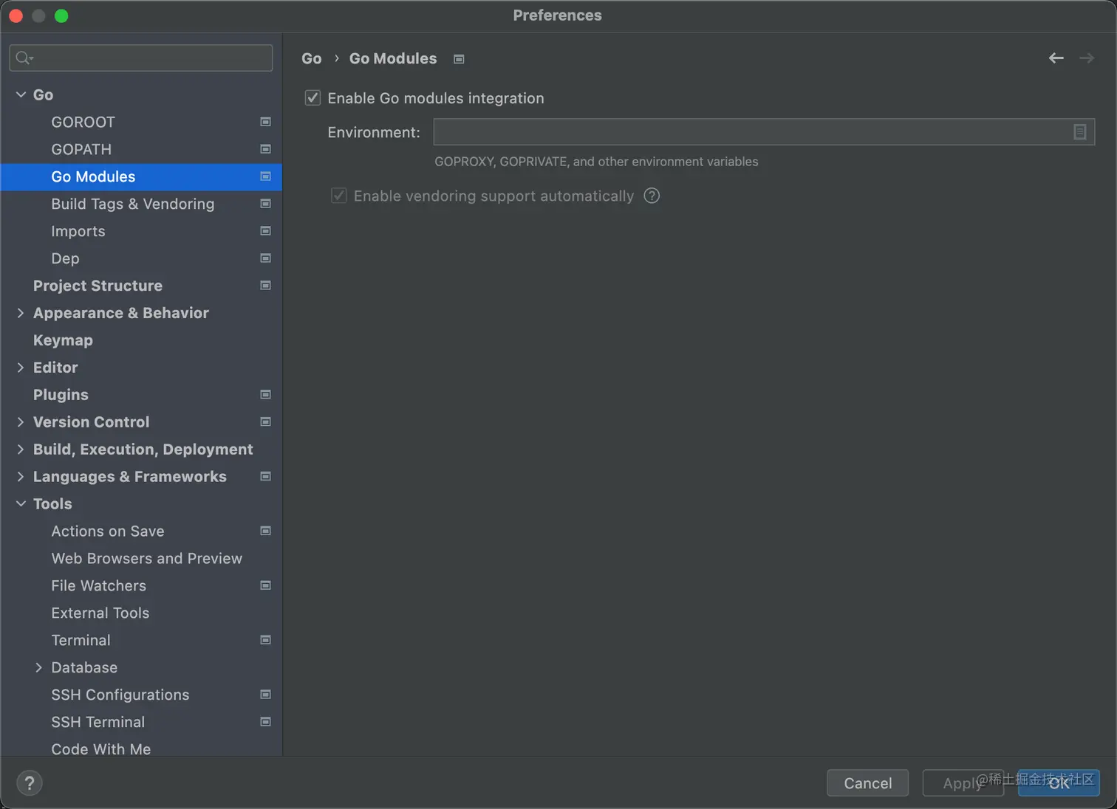Open help with bottom-left question mark button
1117x809 pixels.
click(30, 783)
